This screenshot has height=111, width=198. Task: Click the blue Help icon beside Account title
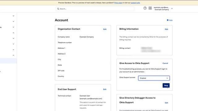click(168, 20)
